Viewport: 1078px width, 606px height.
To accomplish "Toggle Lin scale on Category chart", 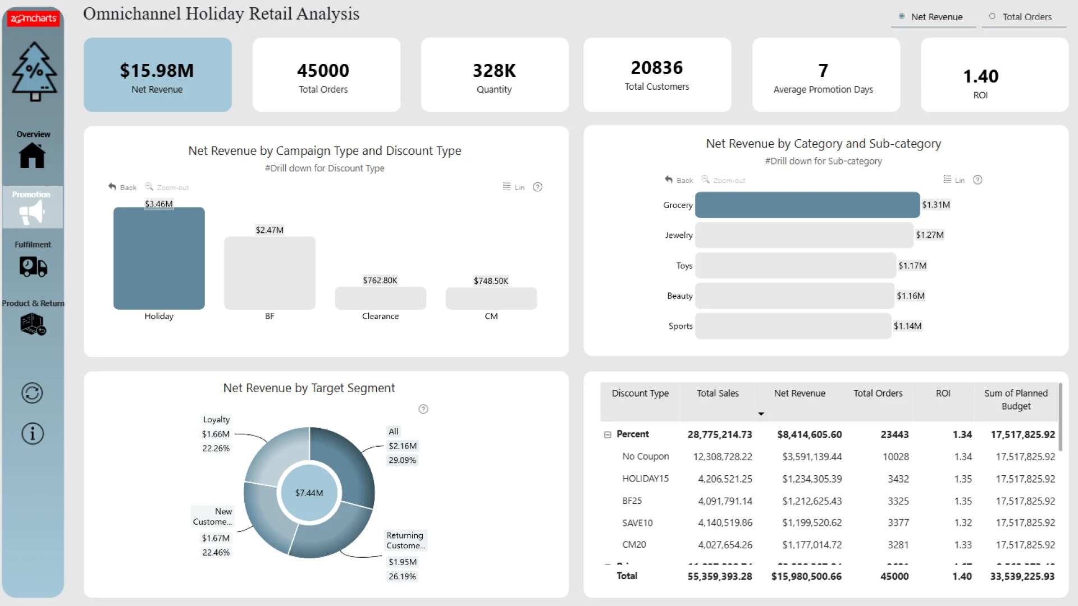I will click(954, 180).
